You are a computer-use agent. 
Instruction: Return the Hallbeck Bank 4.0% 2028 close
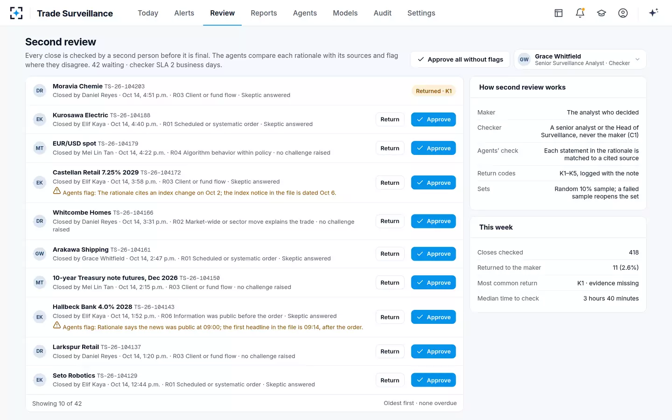point(390,317)
